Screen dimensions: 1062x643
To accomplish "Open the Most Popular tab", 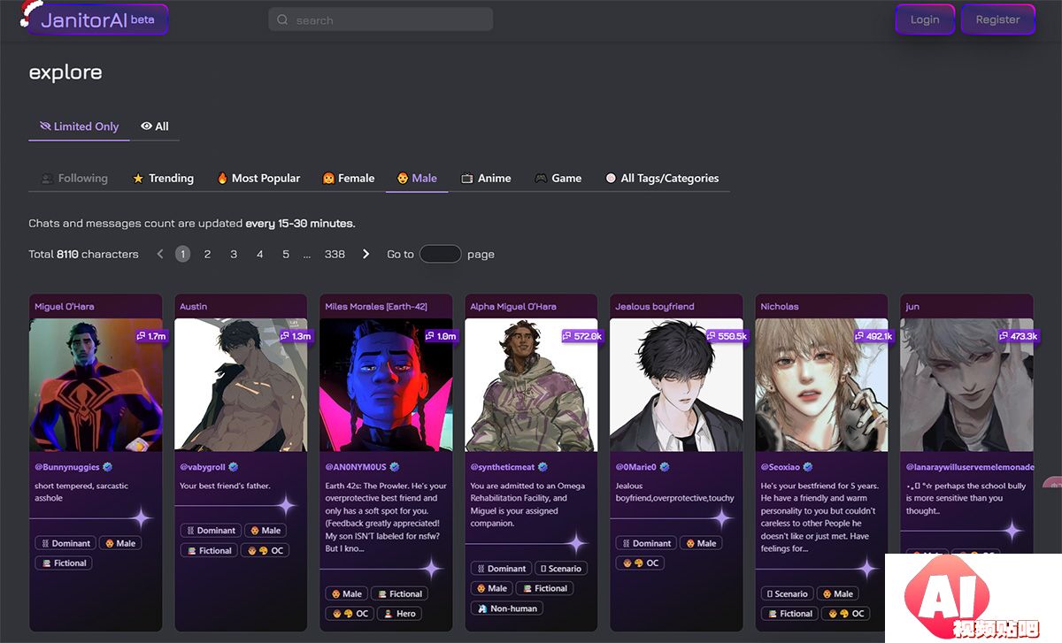I will (x=258, y=178).
